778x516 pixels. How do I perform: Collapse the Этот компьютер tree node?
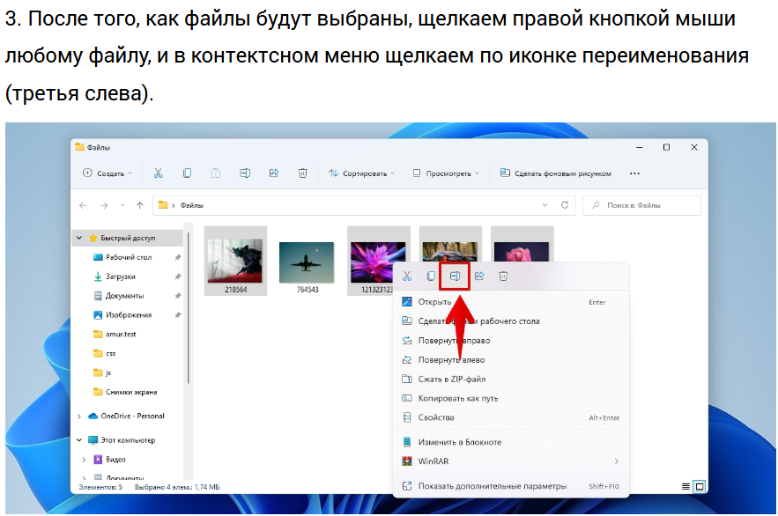(79, 440)
